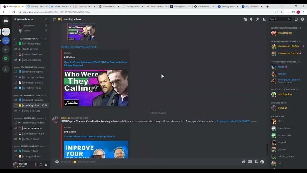This screenshot has width=307, height=173.
Task: Open Discord home direct messages icon
Action: [6, 21]
